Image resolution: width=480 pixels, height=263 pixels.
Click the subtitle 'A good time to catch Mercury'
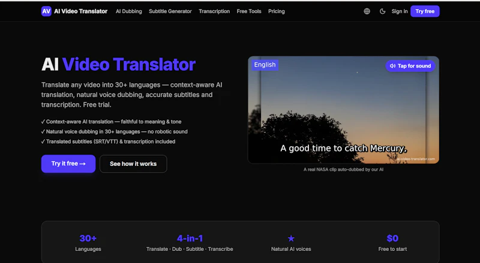(343, 149)
